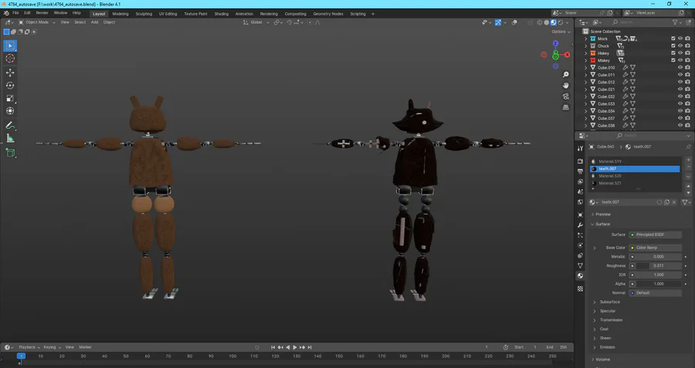Switch perspective/orthographic grid icon
The image size is (695, 368).
565,107
